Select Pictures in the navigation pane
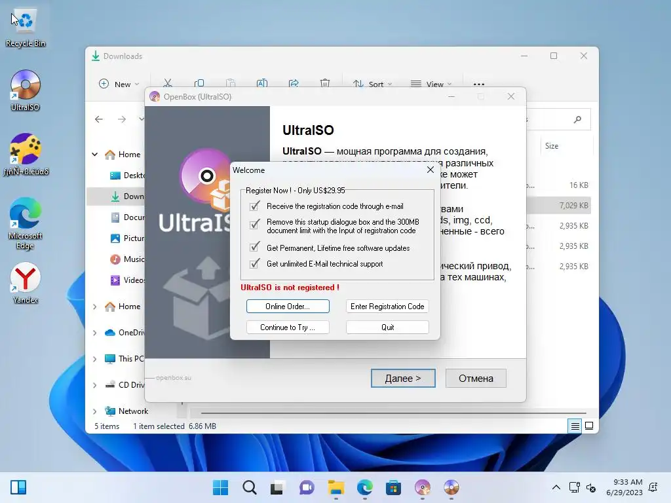This screenshot has height=503, width=671. click(x=128, y=238)
